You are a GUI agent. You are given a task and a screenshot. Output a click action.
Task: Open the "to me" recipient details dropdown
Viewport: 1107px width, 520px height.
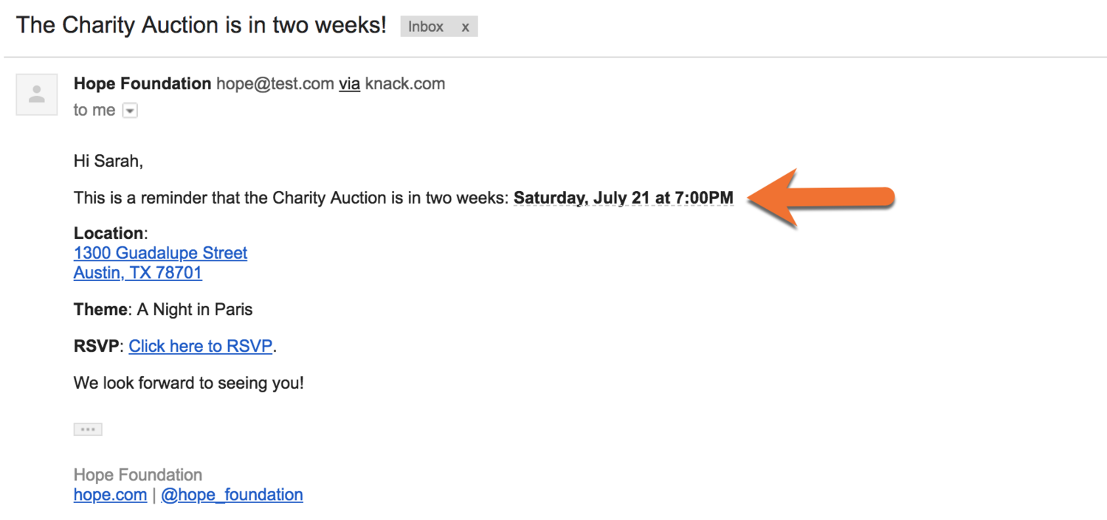130,111
